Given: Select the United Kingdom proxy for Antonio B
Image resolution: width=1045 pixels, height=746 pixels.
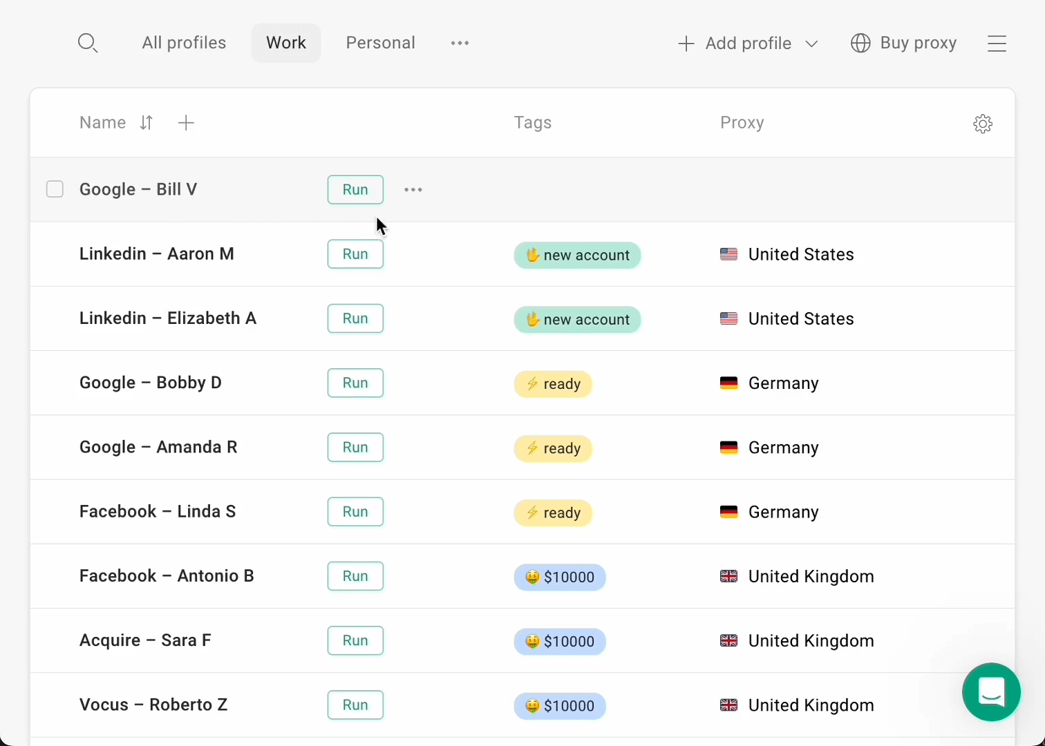Looking at the screenshot, I should click(x=797, y=576).
